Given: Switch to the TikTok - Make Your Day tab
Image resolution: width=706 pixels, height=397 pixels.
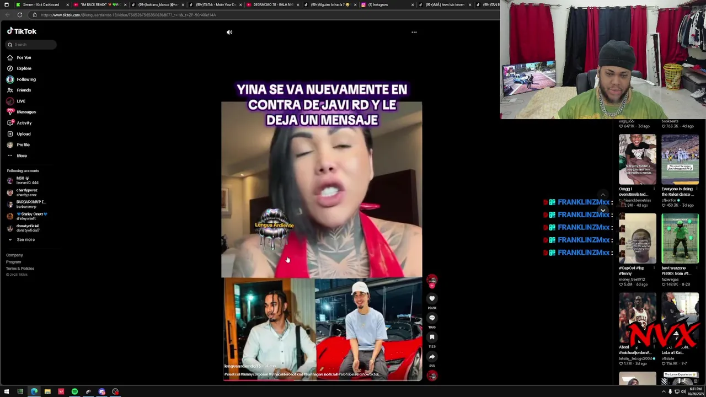Looking at the screenshot, I should tap(215, 4).
